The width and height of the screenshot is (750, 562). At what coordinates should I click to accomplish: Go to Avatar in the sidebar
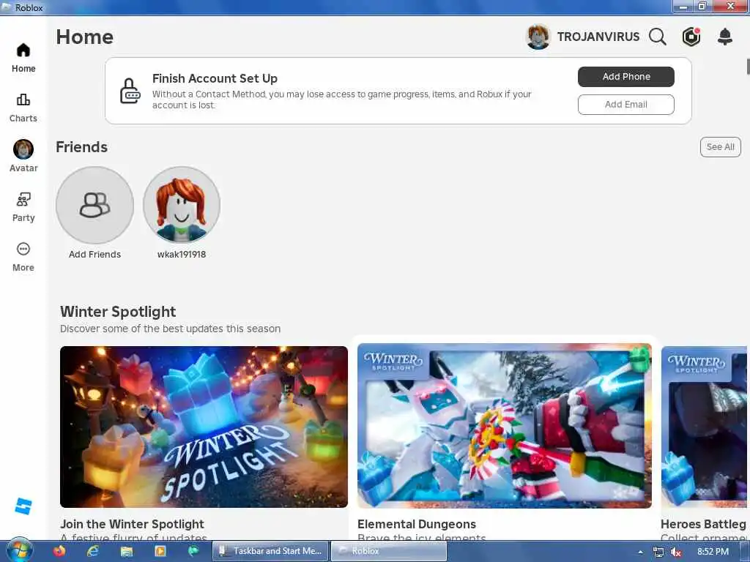23,156
